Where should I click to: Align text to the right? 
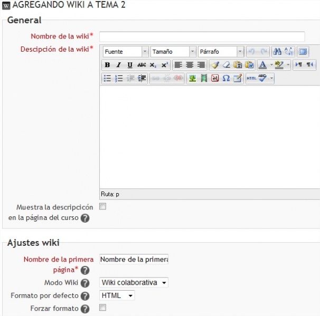201,65
